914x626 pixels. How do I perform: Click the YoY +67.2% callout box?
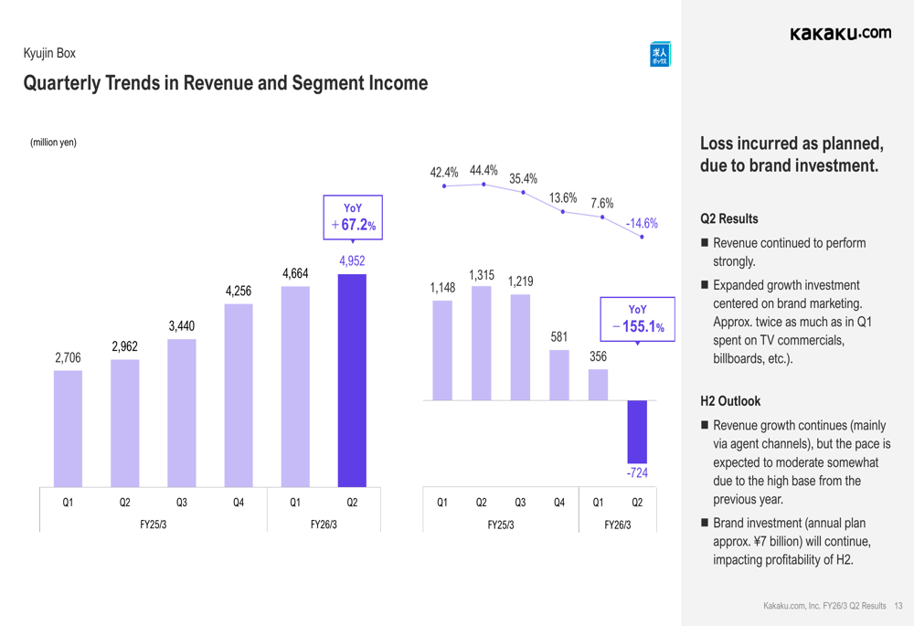pyautogui.click(x=352, y=218)
